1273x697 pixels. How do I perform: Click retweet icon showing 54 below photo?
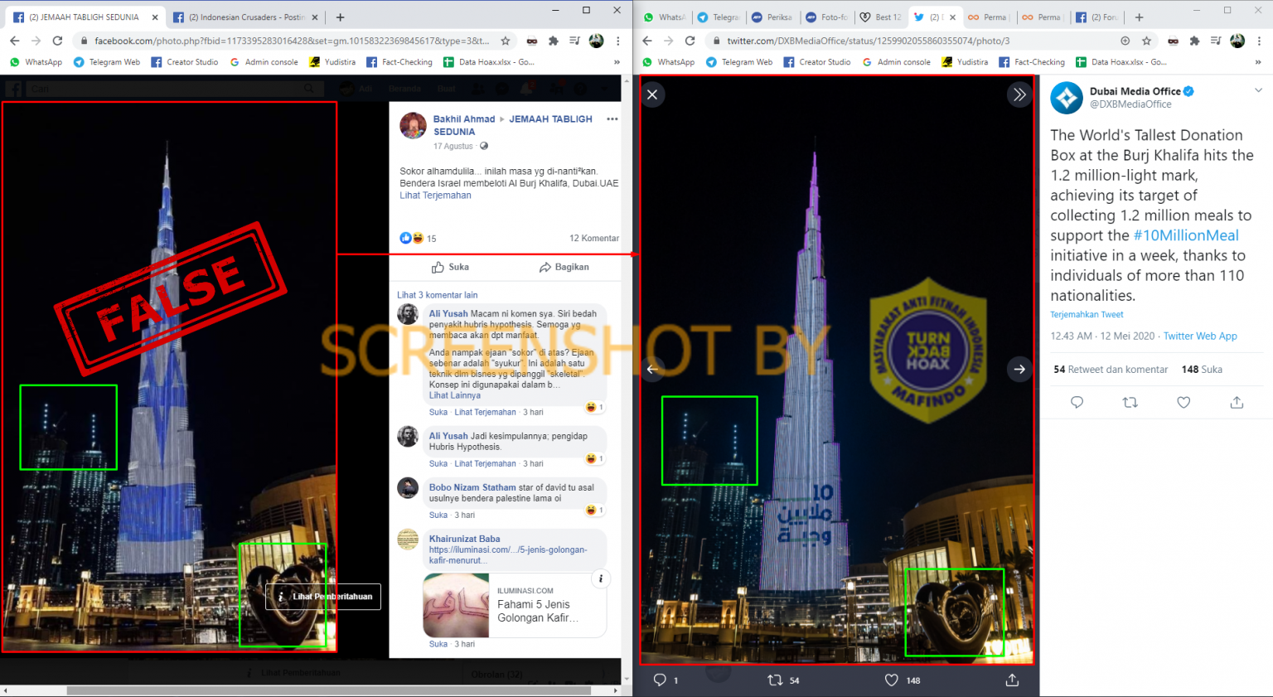click(x=775, y=680)
